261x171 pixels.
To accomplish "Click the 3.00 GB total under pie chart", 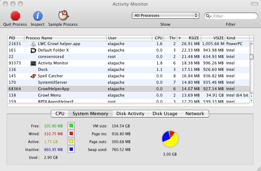I will [x=170, y=154].
